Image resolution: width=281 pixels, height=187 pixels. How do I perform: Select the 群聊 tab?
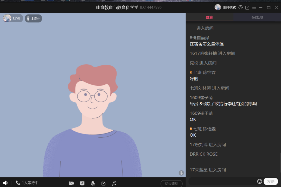209,17
